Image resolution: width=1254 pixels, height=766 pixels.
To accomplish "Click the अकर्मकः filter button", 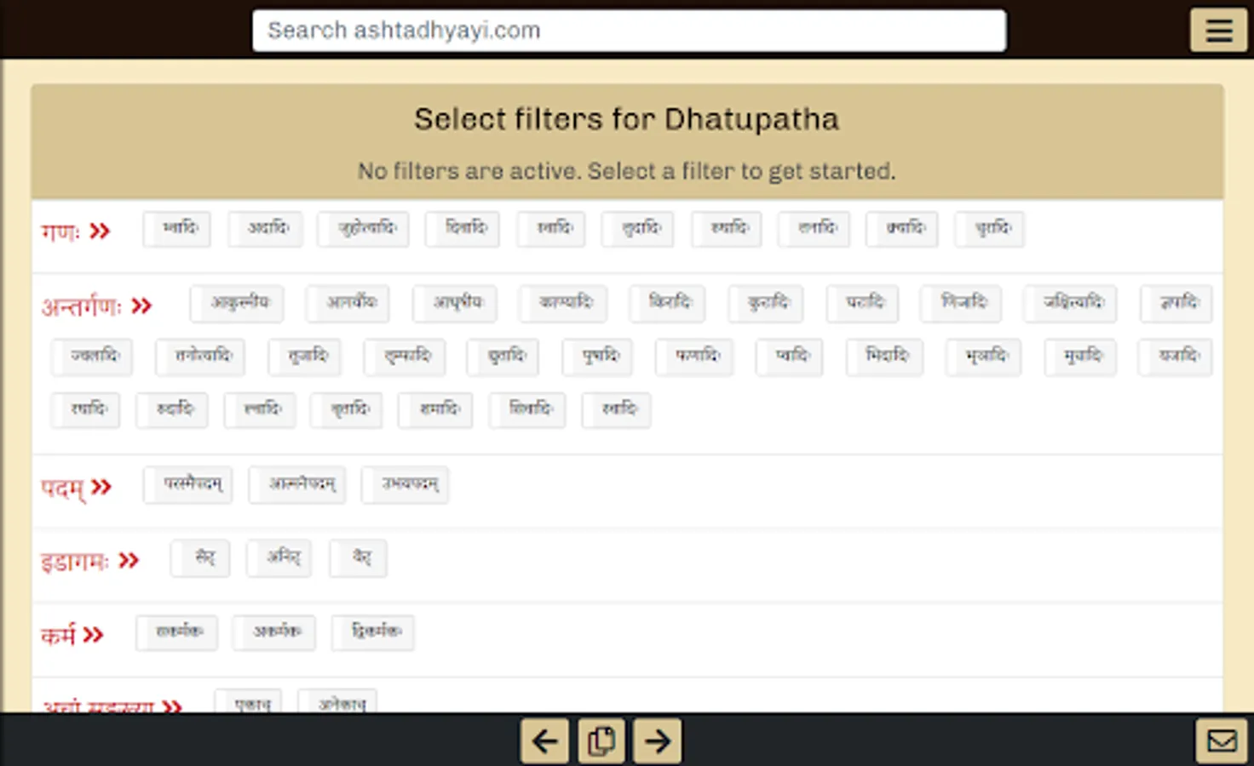I will (273, 632).
